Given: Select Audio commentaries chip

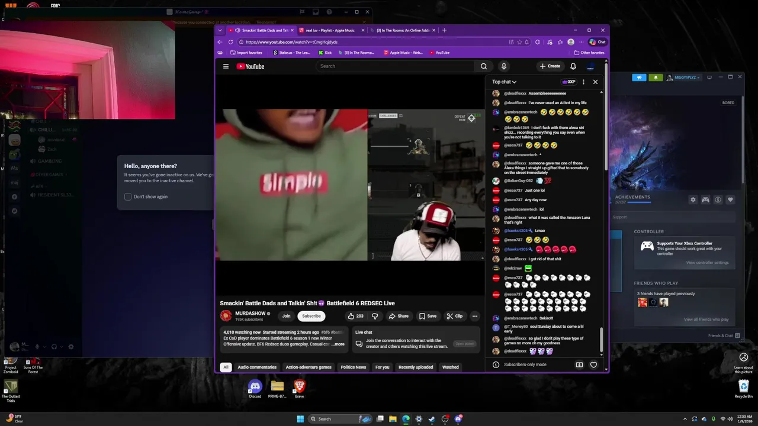Looking at the screenshot, I should (257, 367).
